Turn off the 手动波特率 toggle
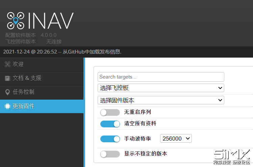253x167 pixels. point(110,139)
